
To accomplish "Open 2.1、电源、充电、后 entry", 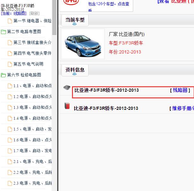I will click(32, 162).
